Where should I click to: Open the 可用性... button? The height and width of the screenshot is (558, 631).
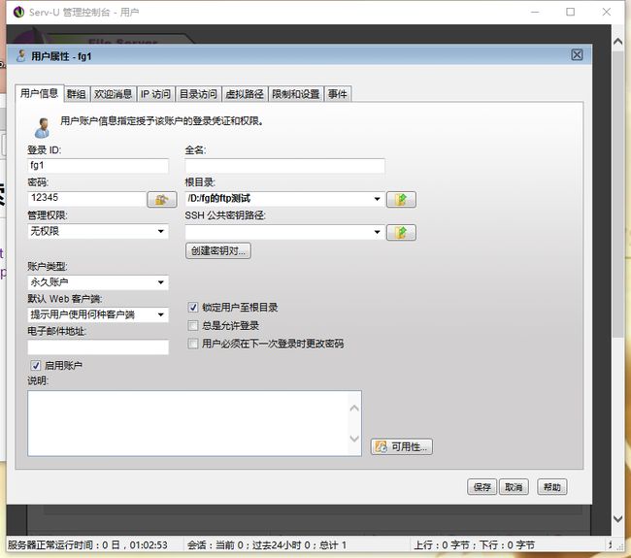click(x=402, y=446)
